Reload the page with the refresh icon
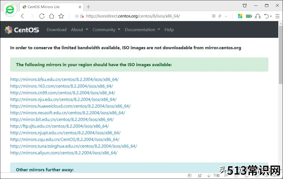The image size is (283, 179). pos(42,16)
